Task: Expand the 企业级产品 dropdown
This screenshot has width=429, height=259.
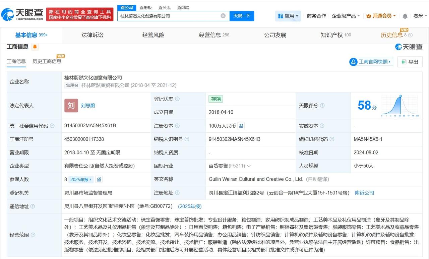Action: click(346, 16)
